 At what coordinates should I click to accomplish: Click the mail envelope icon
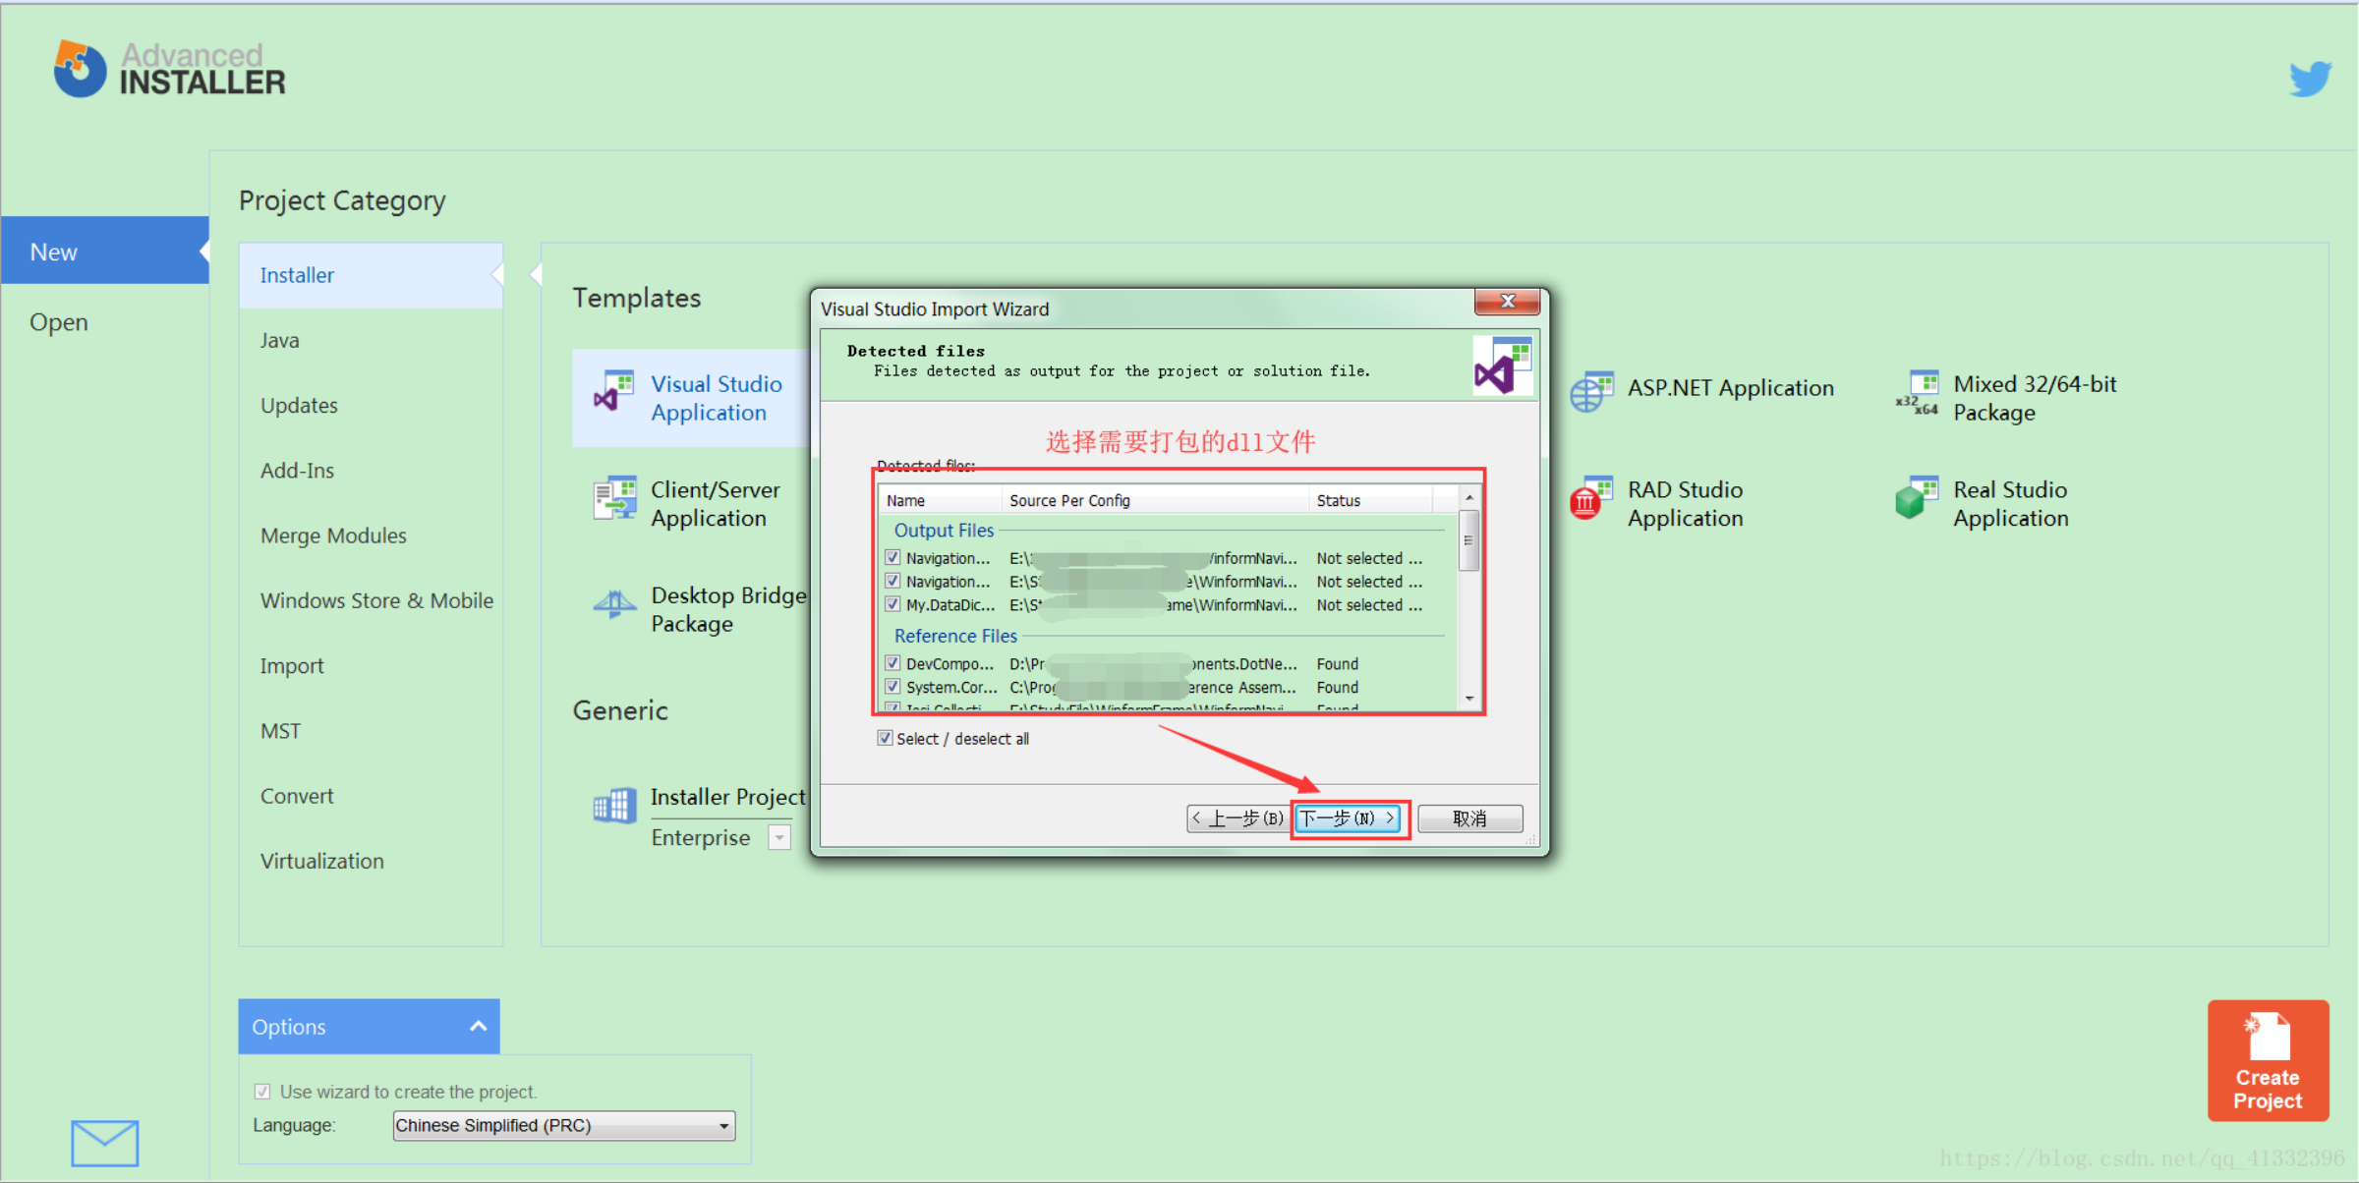[104, 1143]
